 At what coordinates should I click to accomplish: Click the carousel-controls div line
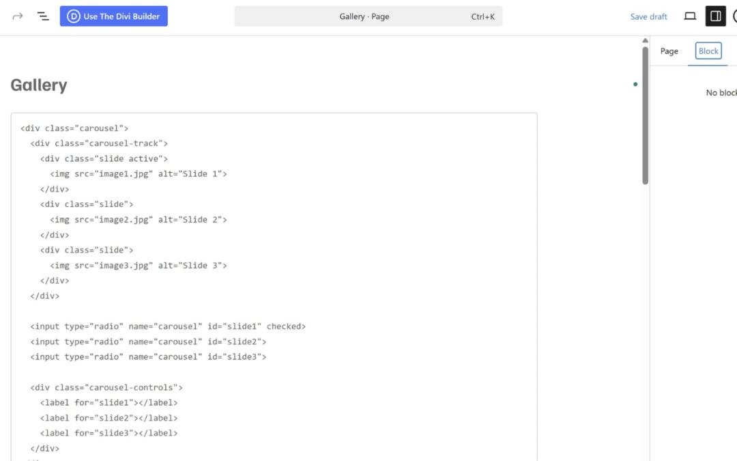click(x=106, y=387)
